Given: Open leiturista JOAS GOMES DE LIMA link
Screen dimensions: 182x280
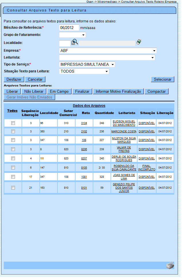Looking at the screenshot, I should (x=124, y=177).
